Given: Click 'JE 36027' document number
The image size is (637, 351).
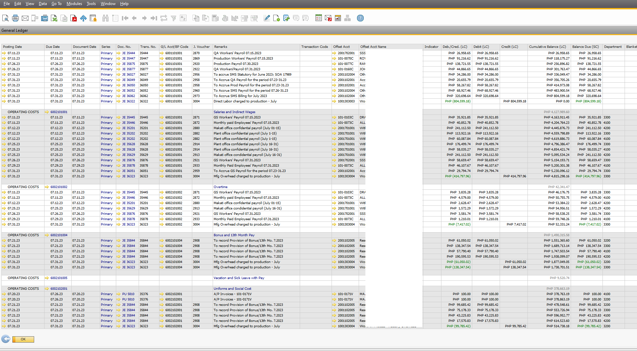Looking at the screenshot, I should pos(129,75).
